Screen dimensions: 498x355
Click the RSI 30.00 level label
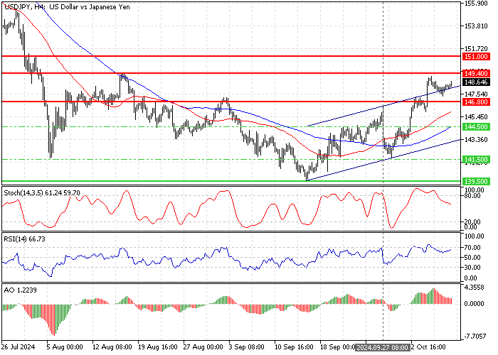(x=472, y=268)
